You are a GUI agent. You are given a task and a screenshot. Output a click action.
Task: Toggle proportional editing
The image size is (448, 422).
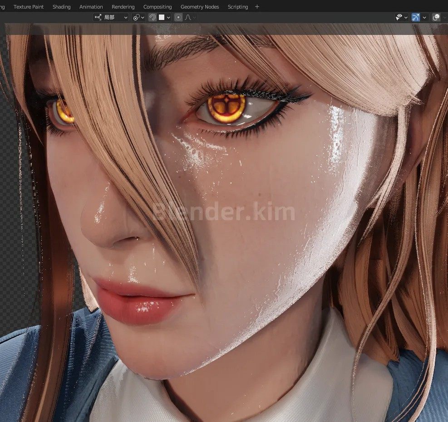(178, 17)
